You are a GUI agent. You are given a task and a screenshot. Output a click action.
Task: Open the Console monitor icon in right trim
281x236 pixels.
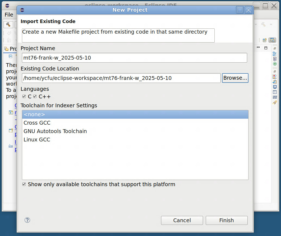(x=275, y=87)
